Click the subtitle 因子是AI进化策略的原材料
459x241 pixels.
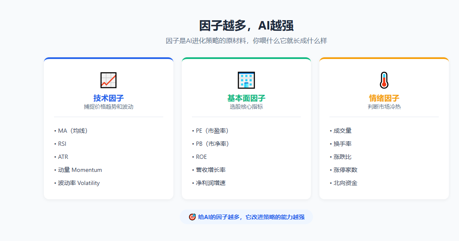tap(246, 40)
